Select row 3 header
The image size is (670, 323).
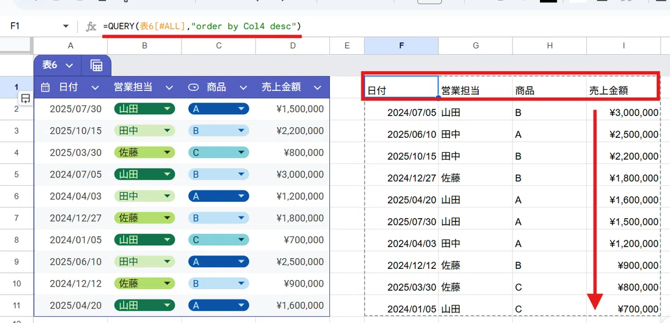point(17,131)
